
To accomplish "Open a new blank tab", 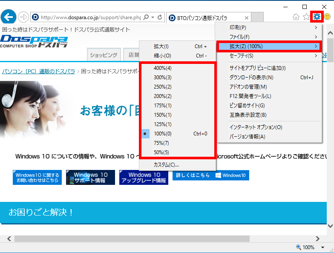I will 257,17.
